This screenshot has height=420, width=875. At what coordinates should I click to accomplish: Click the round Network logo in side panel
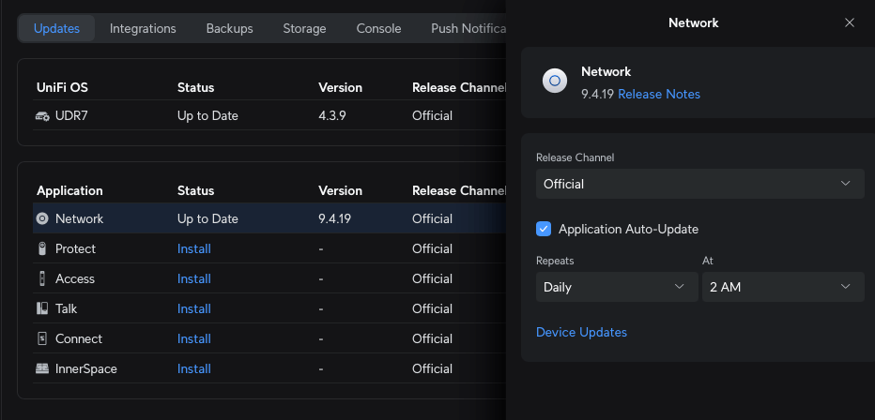tap(555, 82)
